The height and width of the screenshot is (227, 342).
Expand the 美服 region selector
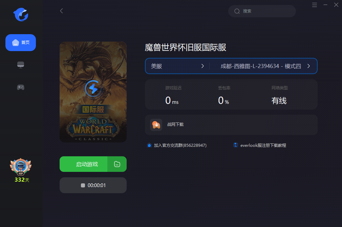tap(177, 66)
